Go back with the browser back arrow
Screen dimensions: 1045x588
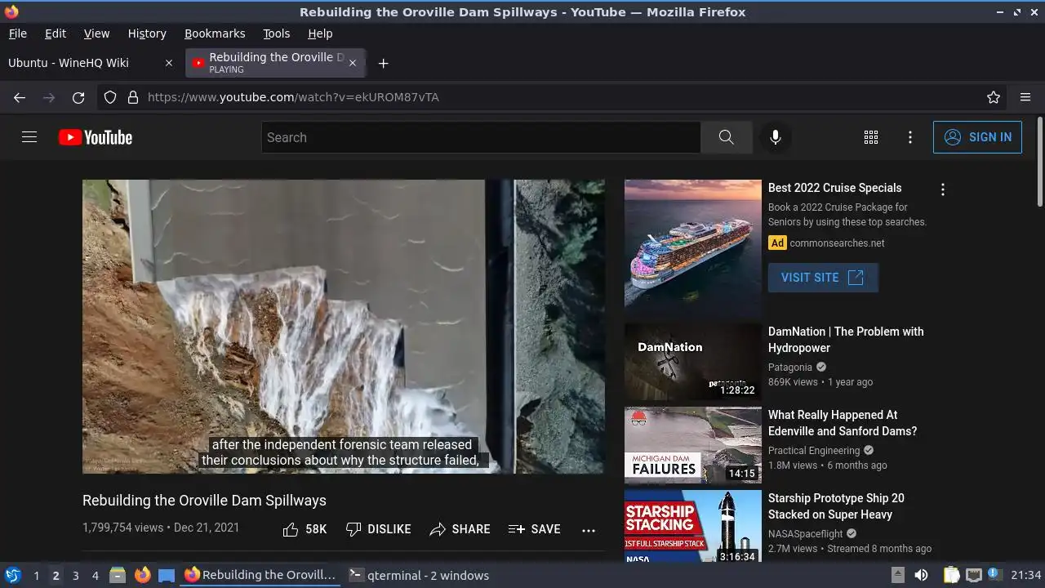[x=20, y=97]
